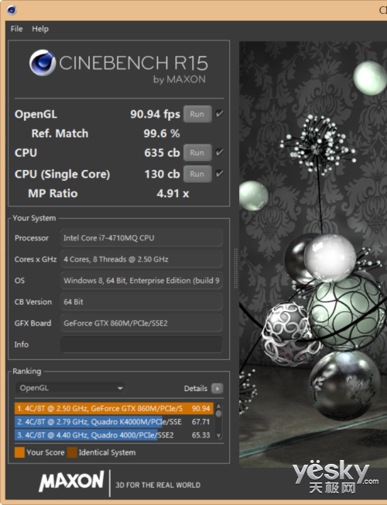387x505 pixels.
Task: Click the Details label
Action: click(x=196, y=389)
